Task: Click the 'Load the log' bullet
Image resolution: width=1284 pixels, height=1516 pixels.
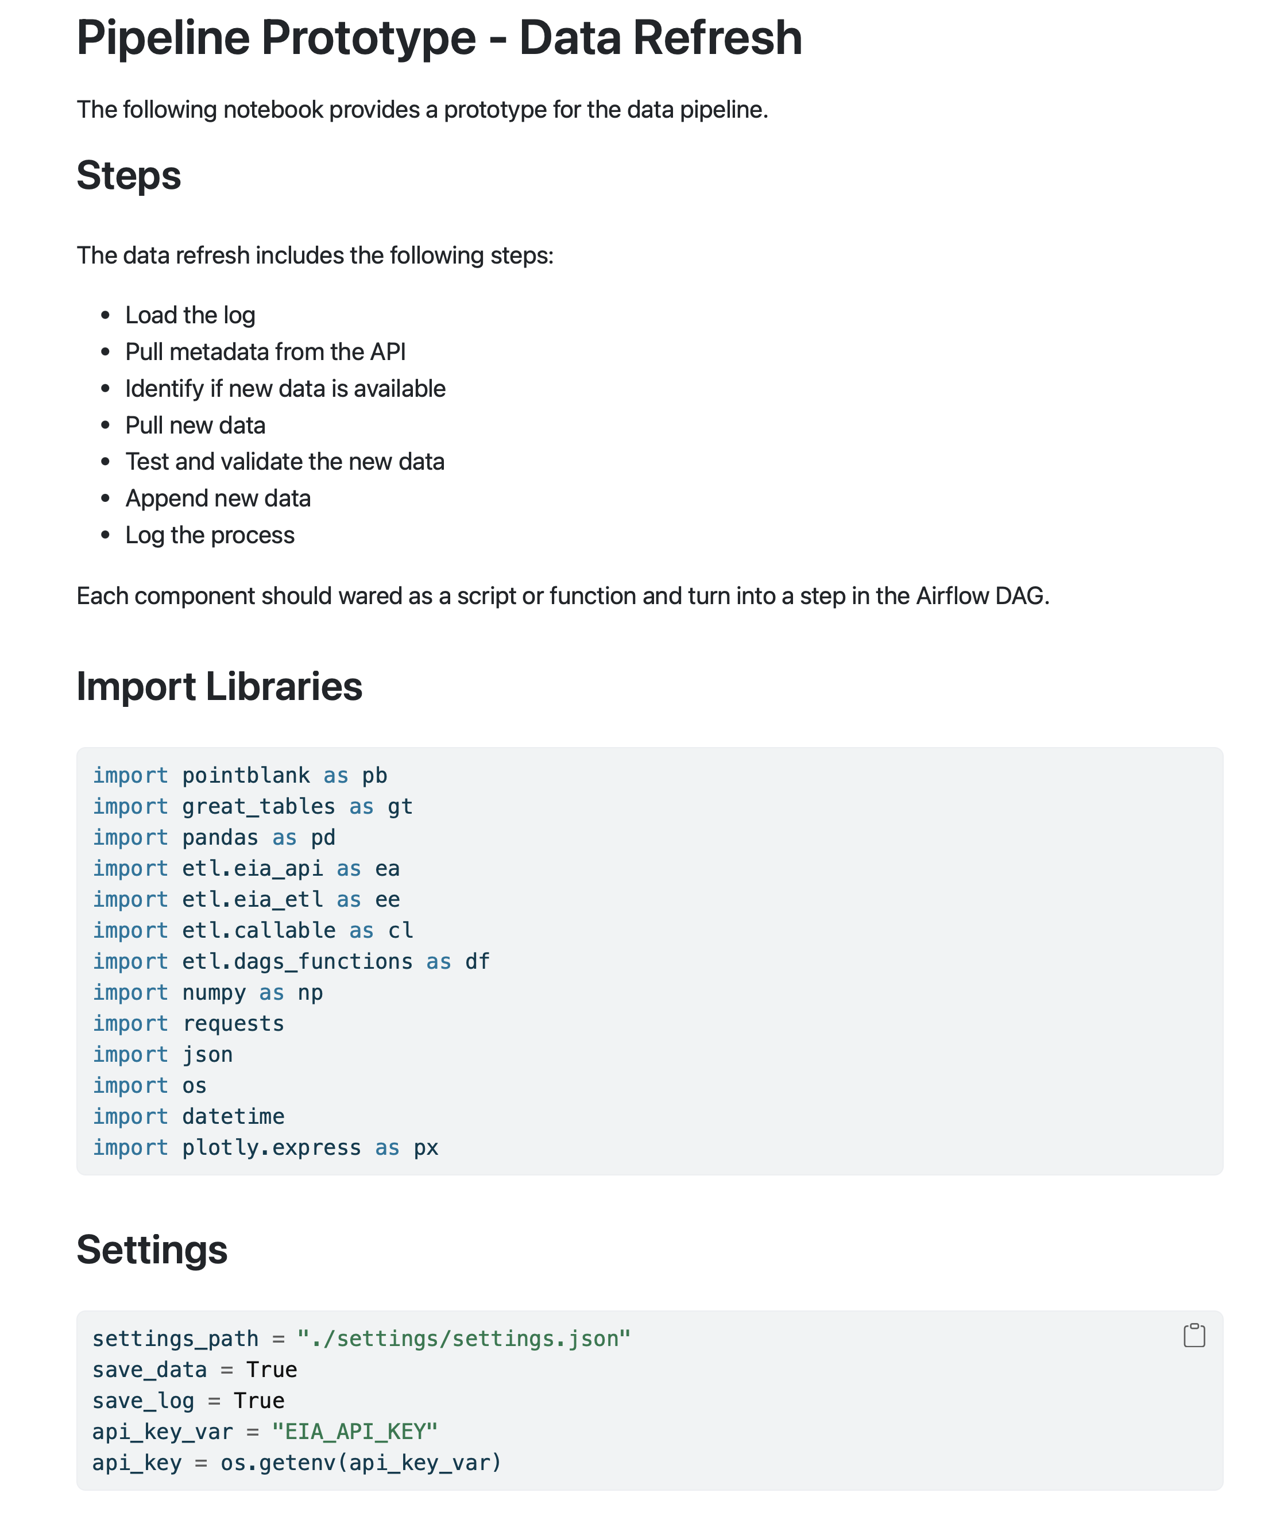Action: [190, 315]
